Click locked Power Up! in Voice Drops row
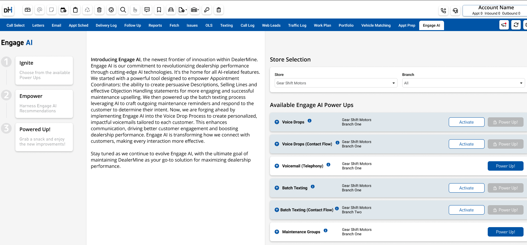The width and height of the screenshot is (527, 245). (506, 122)
